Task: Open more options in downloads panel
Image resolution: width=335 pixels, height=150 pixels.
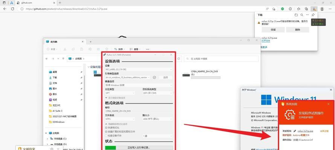Action: pyautogui.click(x=307, y=15)
